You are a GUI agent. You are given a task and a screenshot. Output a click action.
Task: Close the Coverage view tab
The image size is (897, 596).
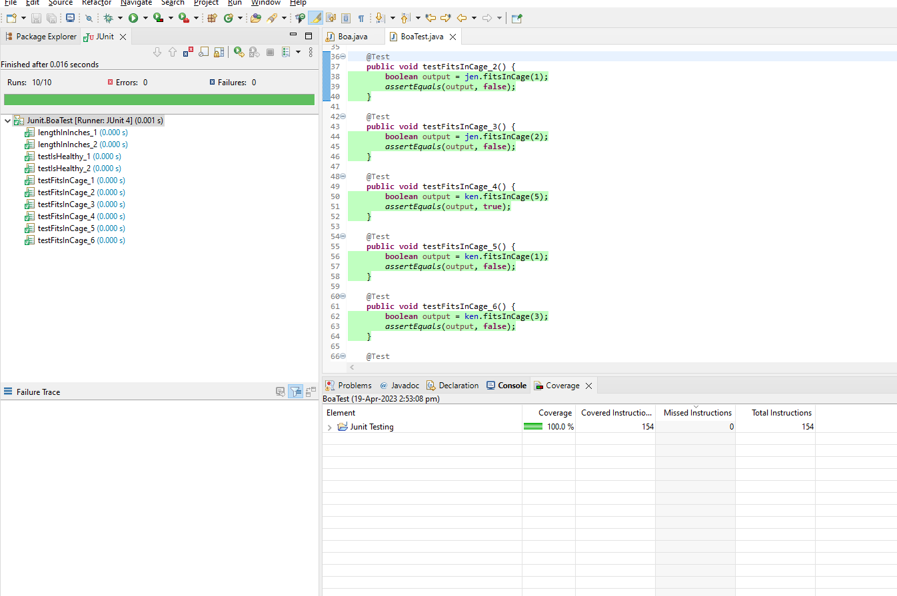pos(587,386)
